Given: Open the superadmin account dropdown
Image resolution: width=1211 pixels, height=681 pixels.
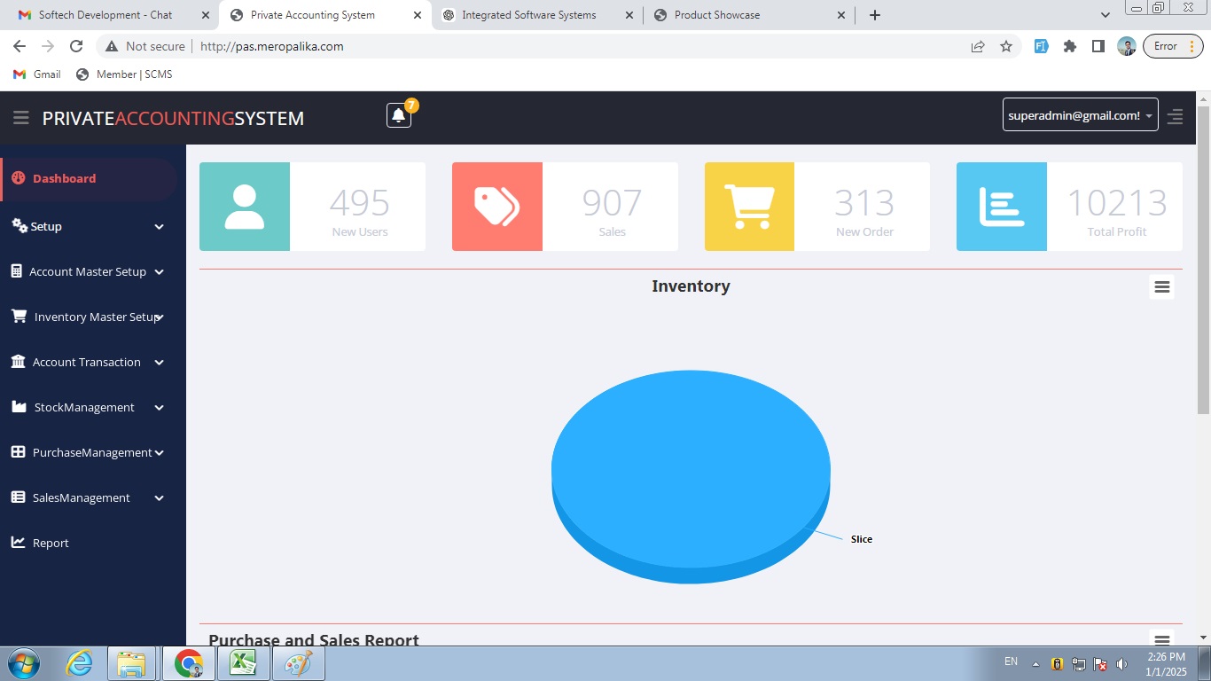Looking at the screenshot, I should (x=1080, y=115).
